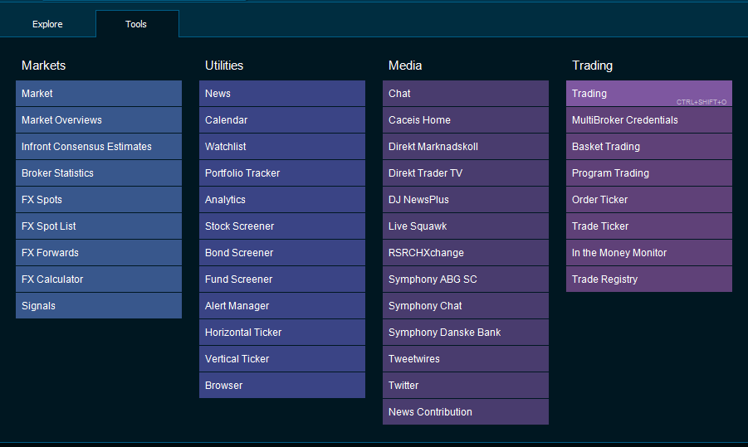Open News Contribution
The image size is (748, 447).
click(x=466, y=411)
